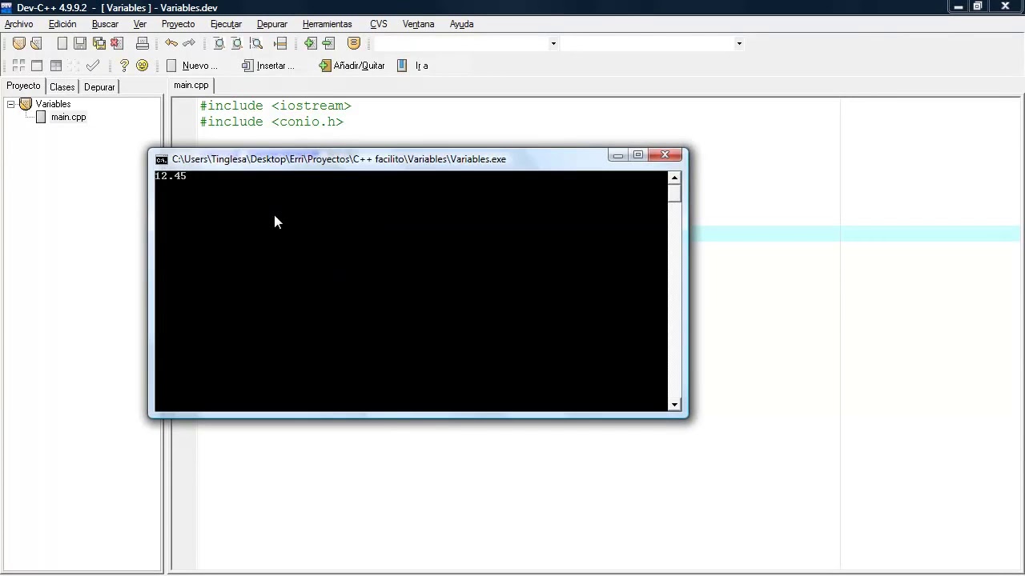The height and width of the screenshot is (576, 1025).
Task: Open the Archivo menu
Action: coord(19,24)
